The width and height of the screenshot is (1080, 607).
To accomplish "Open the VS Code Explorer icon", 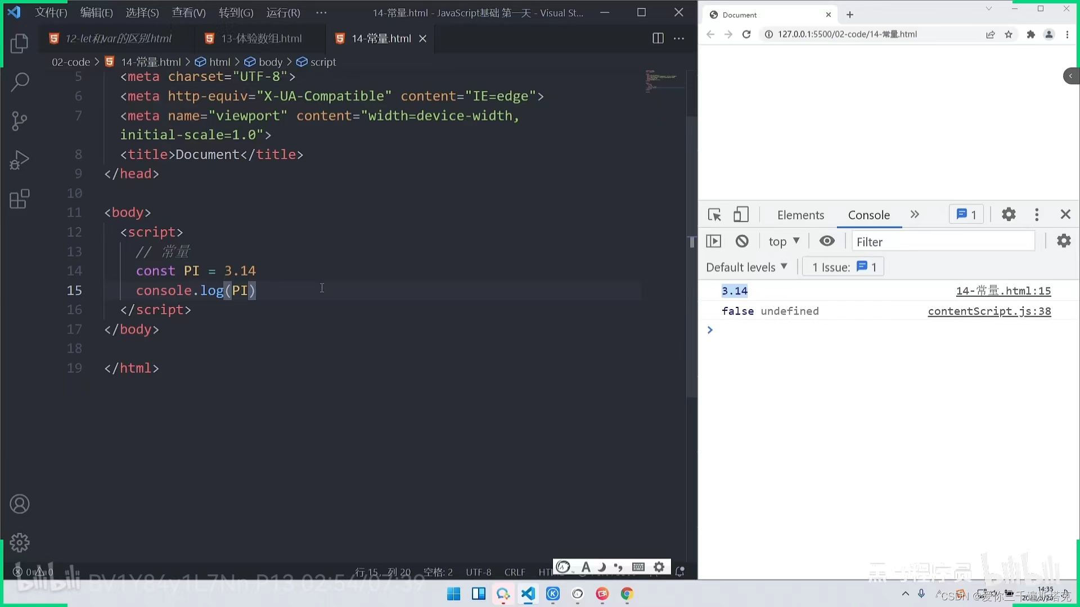I will (x=20, y=43).
